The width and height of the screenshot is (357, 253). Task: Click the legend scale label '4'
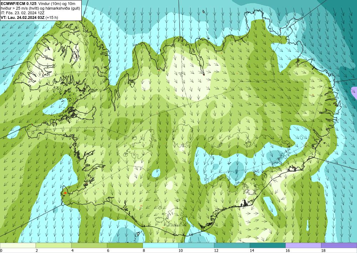click(x=72, y=251)
